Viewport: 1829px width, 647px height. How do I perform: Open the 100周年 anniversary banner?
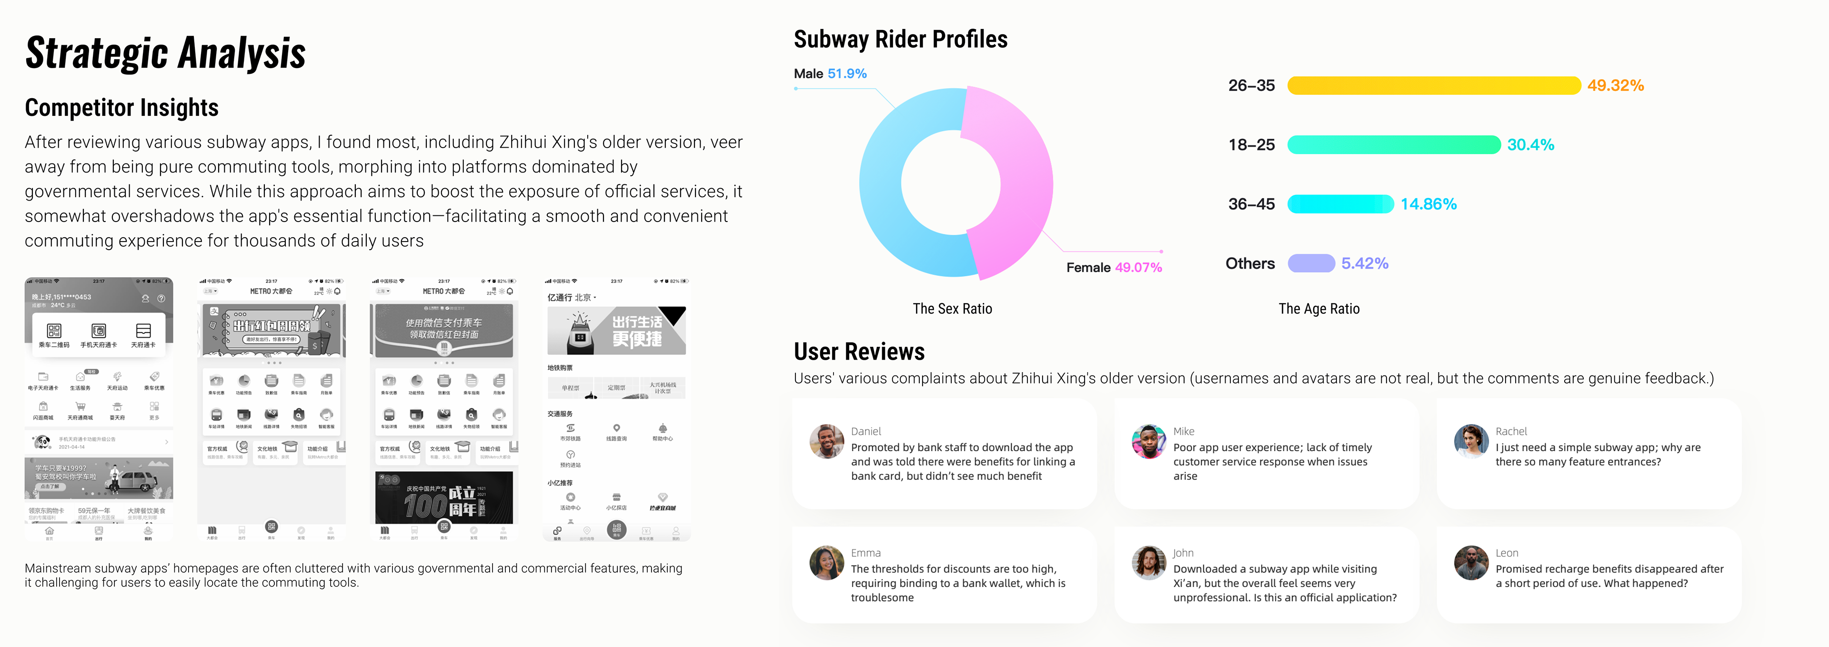pos(444,497)
